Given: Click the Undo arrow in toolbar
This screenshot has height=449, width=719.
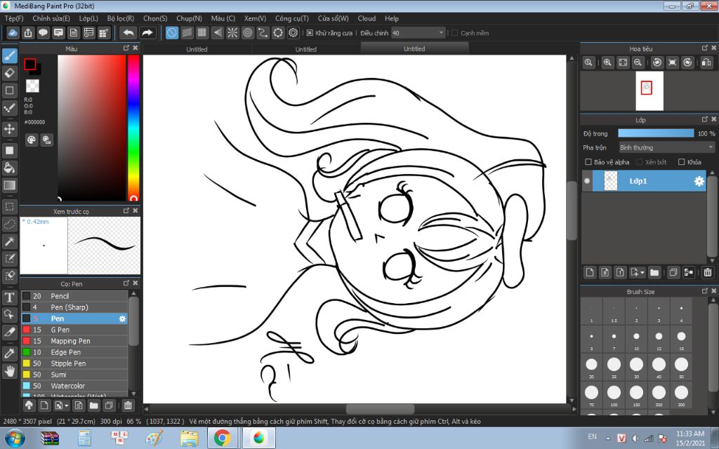Looking at the screenshot, I should (128, 33).
